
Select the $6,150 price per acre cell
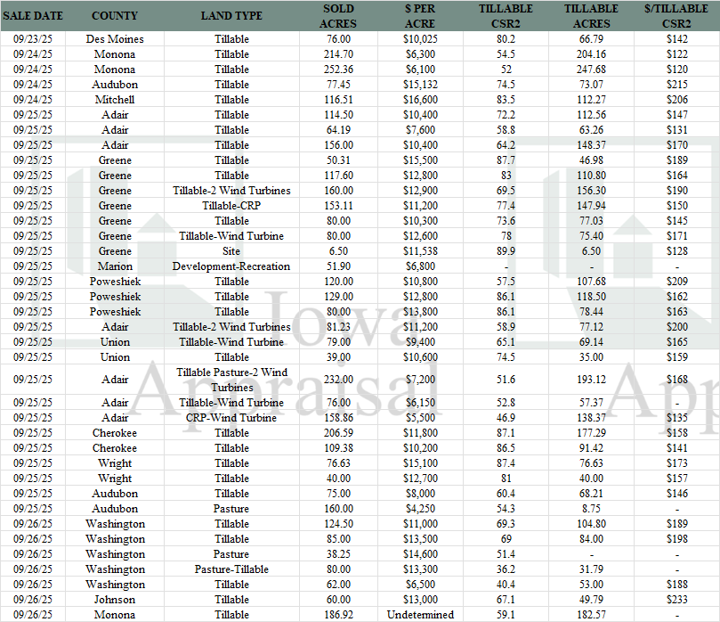[x=420, y=403]
